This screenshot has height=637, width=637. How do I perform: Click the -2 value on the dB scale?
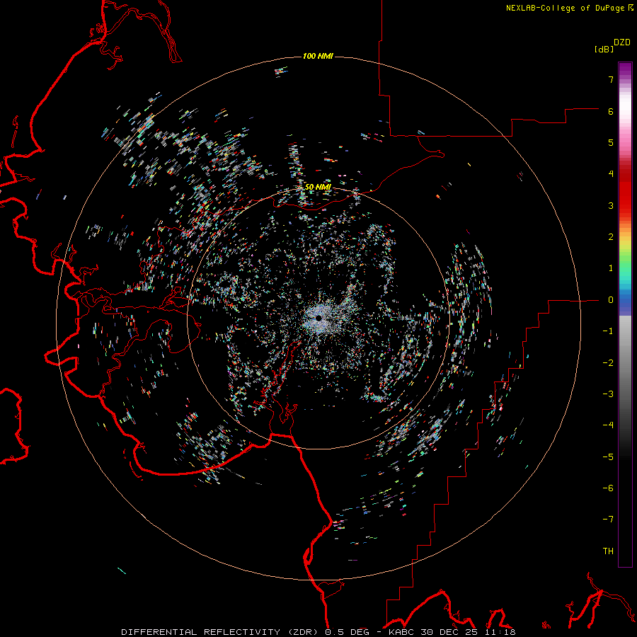pos(608,363)
